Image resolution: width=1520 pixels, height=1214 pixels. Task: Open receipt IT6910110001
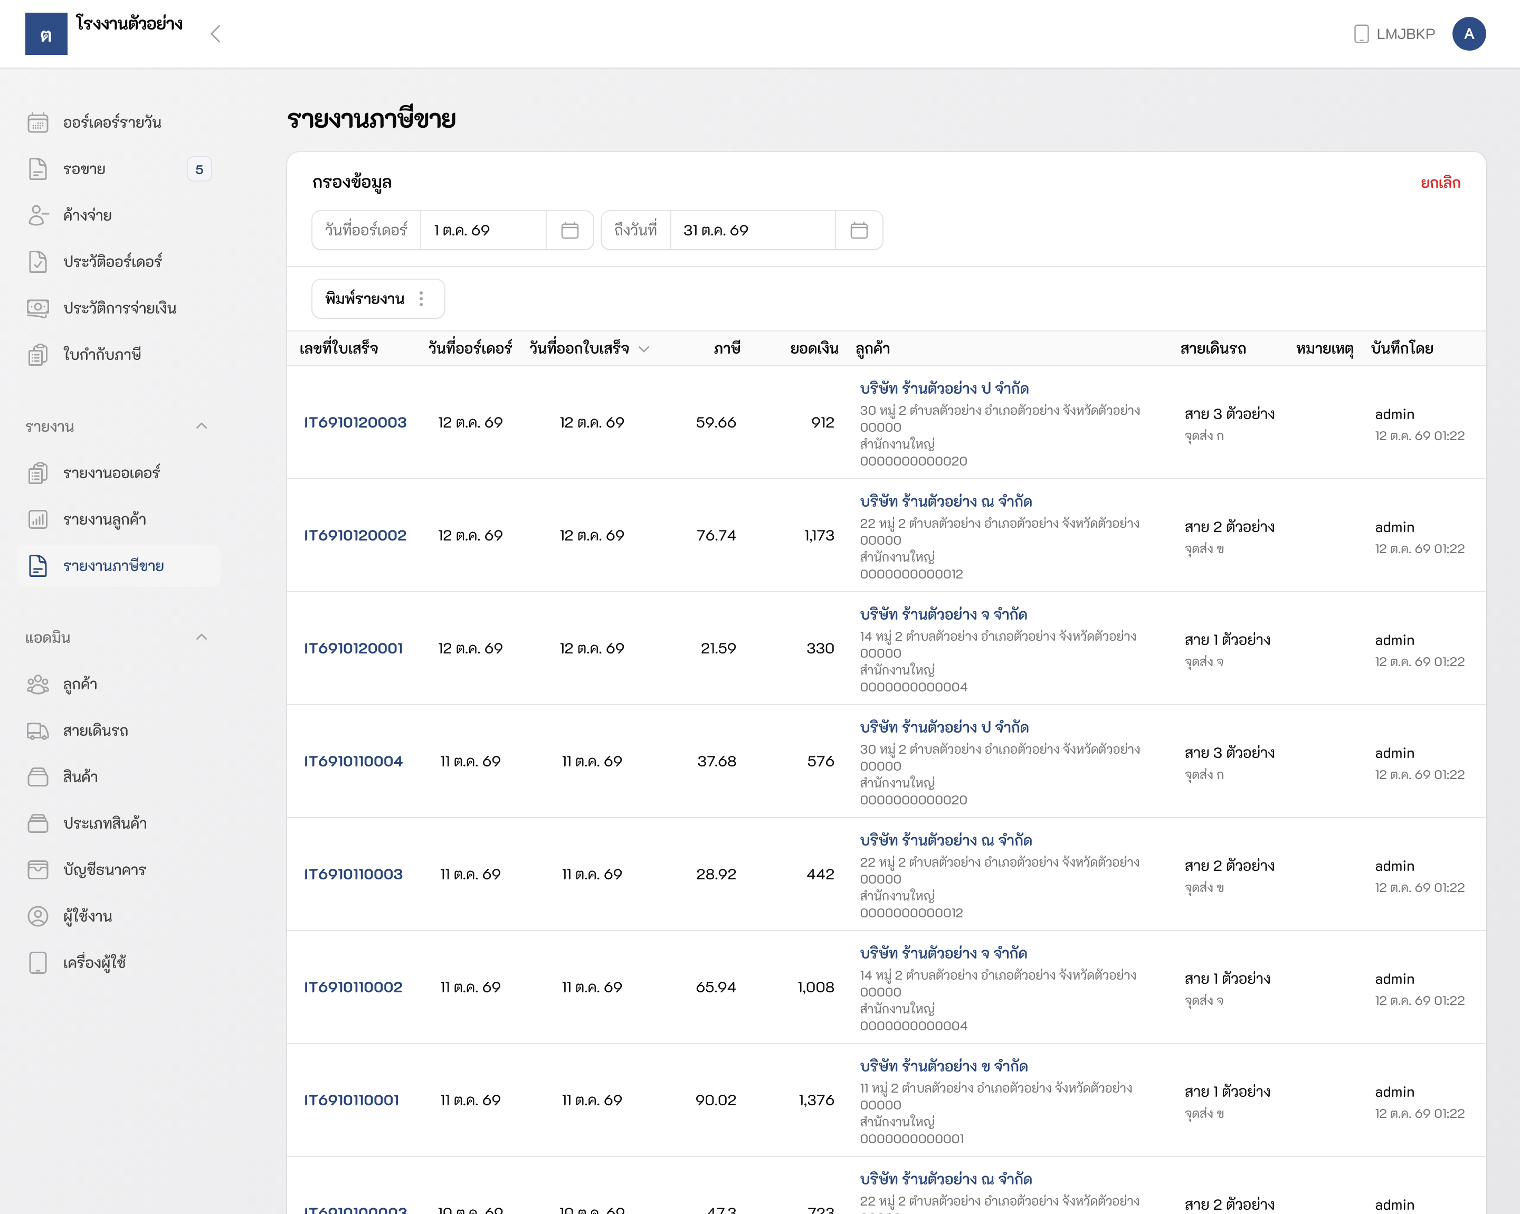(x=351, y=1100)
